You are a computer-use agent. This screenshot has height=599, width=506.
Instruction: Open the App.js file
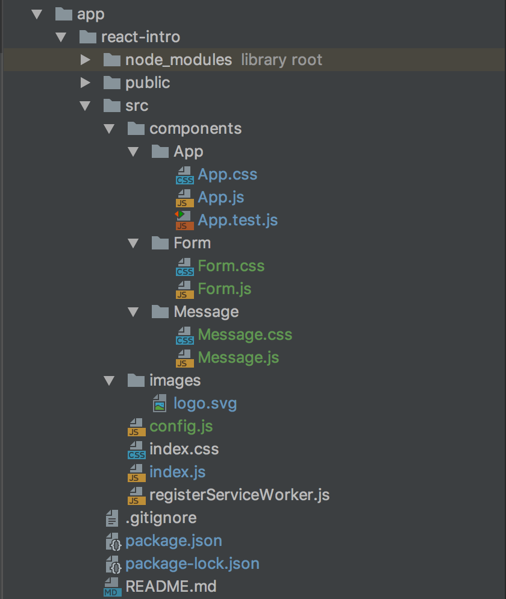click(x=220, y=198)
